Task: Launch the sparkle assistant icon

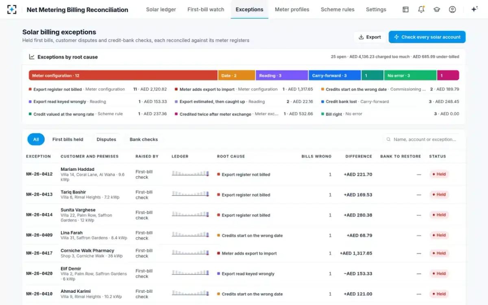Action: (474, 9)
